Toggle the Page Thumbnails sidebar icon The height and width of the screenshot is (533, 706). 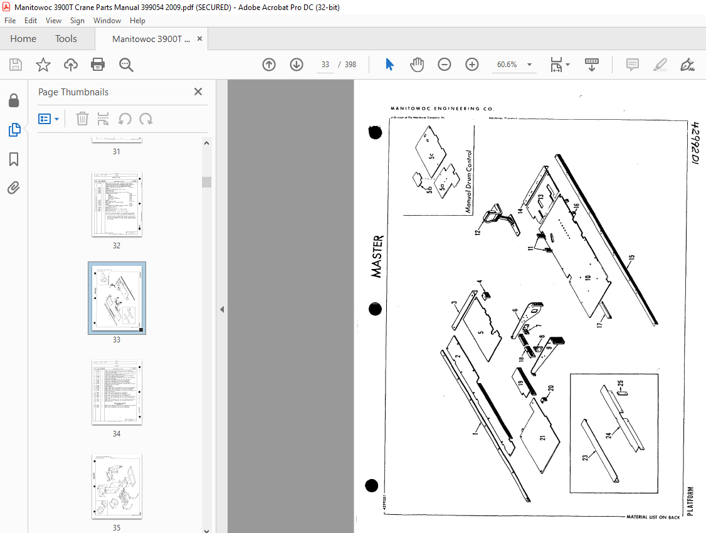click(14, 130)
